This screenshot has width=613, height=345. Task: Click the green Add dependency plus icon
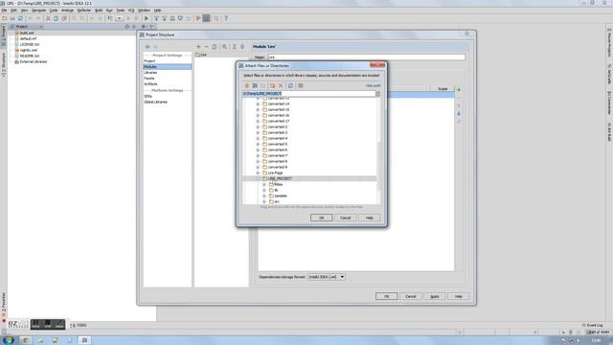coord(459,89)
